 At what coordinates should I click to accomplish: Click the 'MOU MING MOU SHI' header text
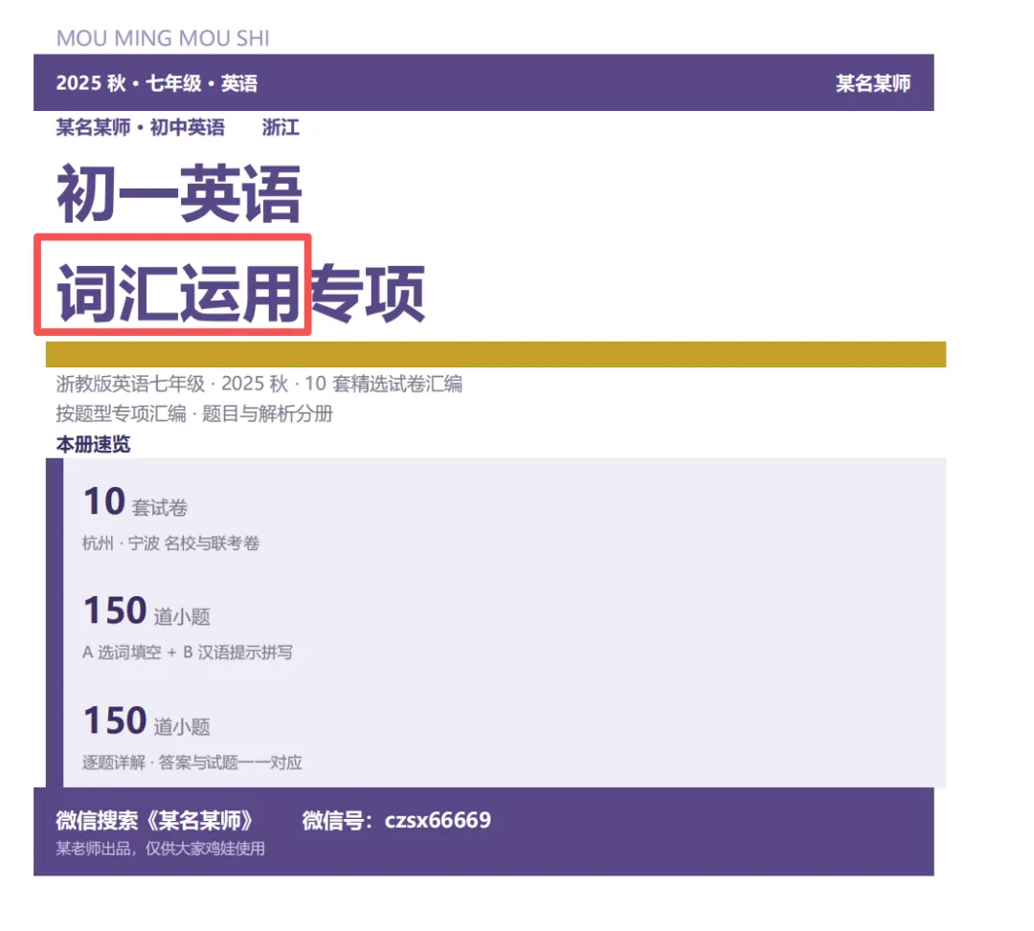163,38
